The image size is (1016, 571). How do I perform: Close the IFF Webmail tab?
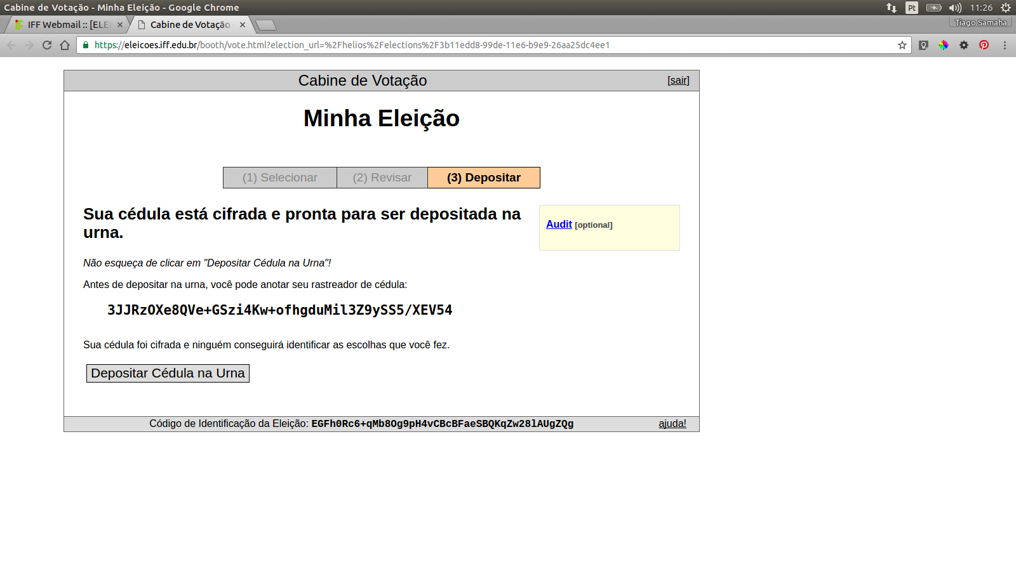click(x=120, y=25)
